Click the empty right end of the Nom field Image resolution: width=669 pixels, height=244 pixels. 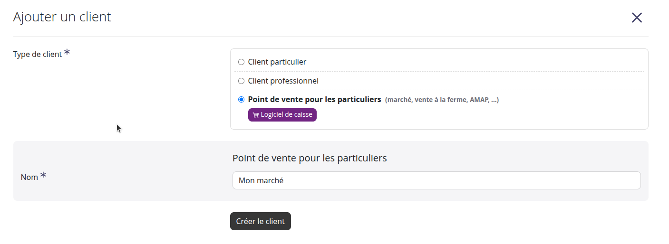[594, 180]
